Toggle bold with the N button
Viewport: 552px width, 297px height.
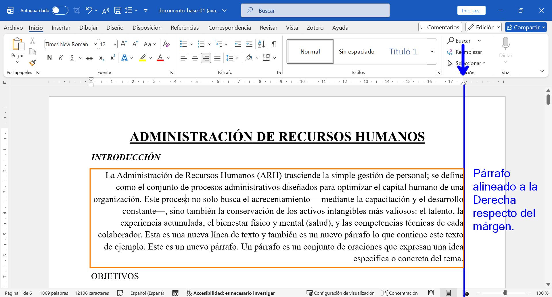tap(49, 58)
